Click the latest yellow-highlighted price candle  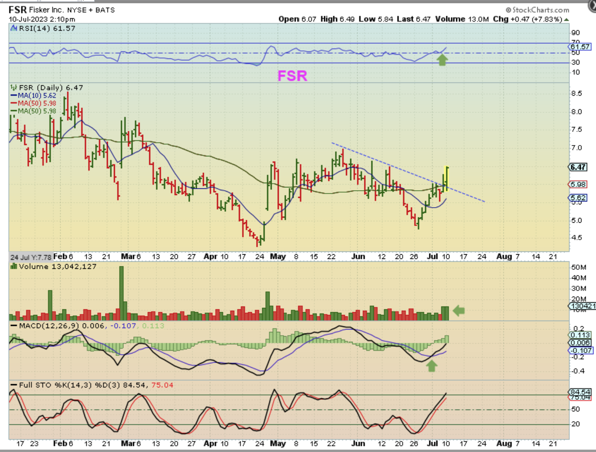[446, 178]
